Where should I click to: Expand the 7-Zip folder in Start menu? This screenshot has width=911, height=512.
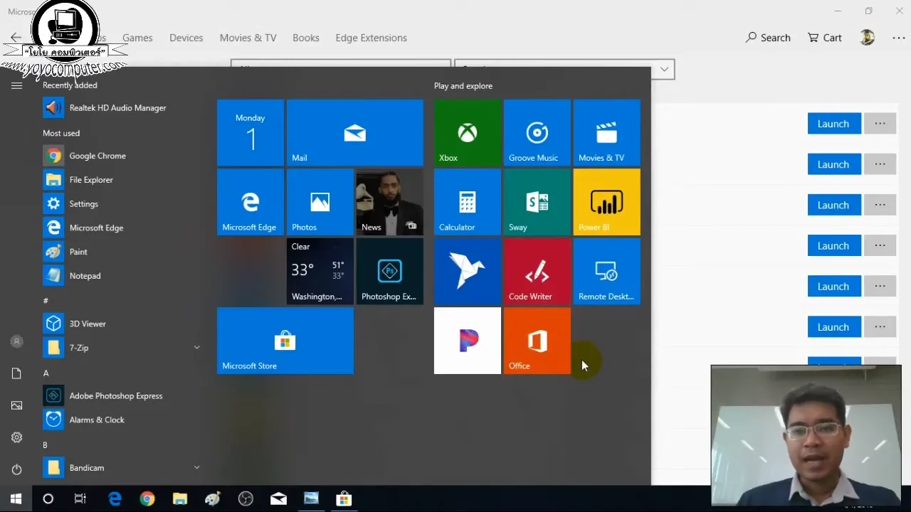(x=196, y=348)
